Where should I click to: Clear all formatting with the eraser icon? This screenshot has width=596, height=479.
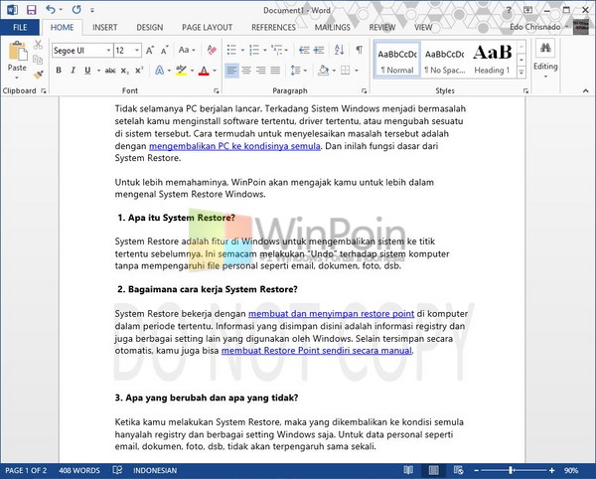[x=212, y=50]
